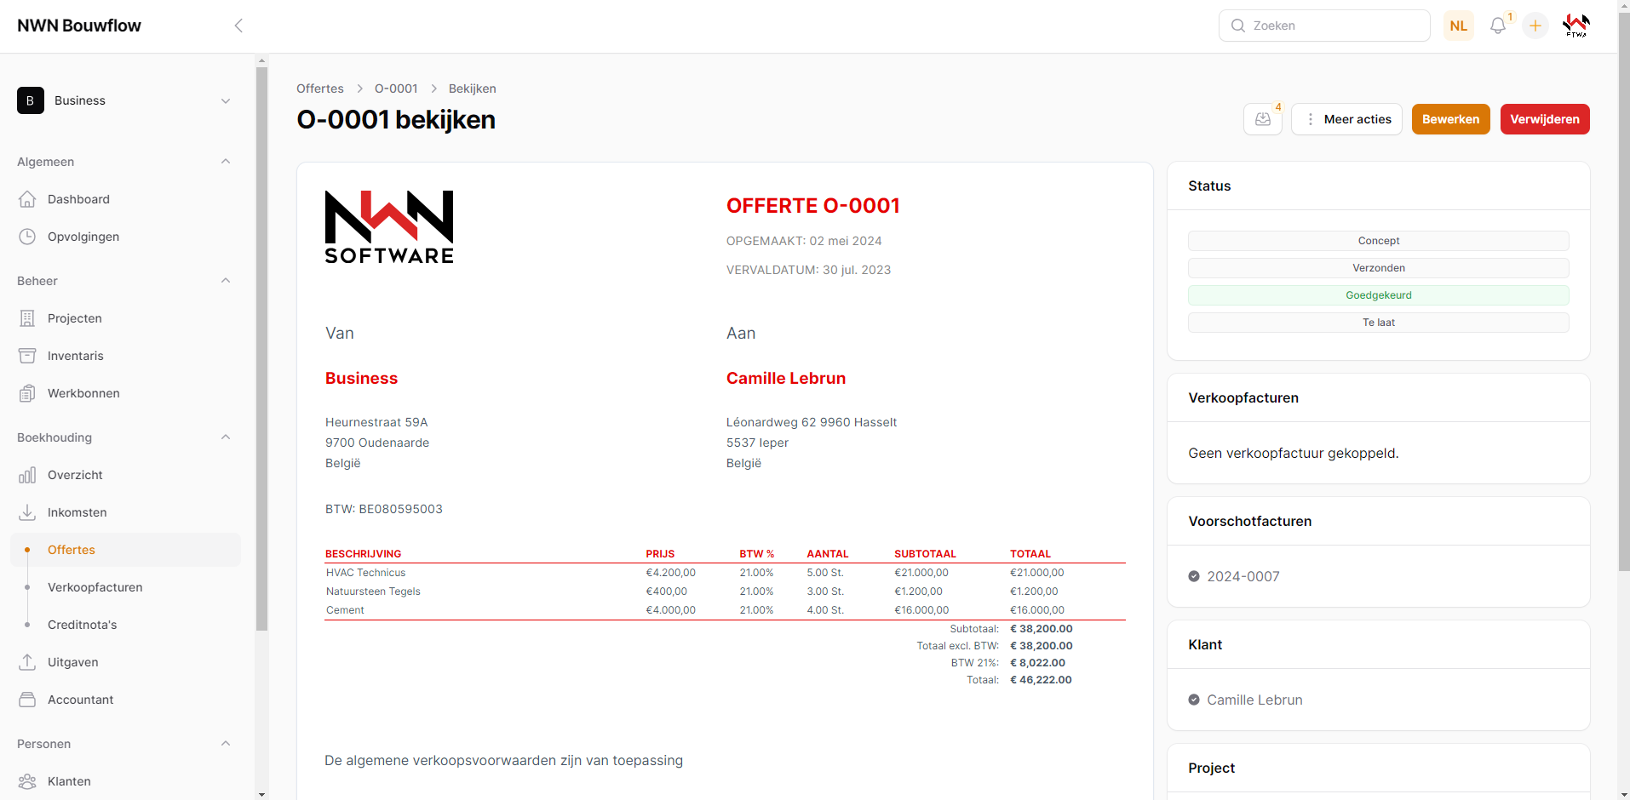The height and width of the screenshot is (800, 1630).
Task: Click the orange Bewerken button
Action: click(1450, 119)
